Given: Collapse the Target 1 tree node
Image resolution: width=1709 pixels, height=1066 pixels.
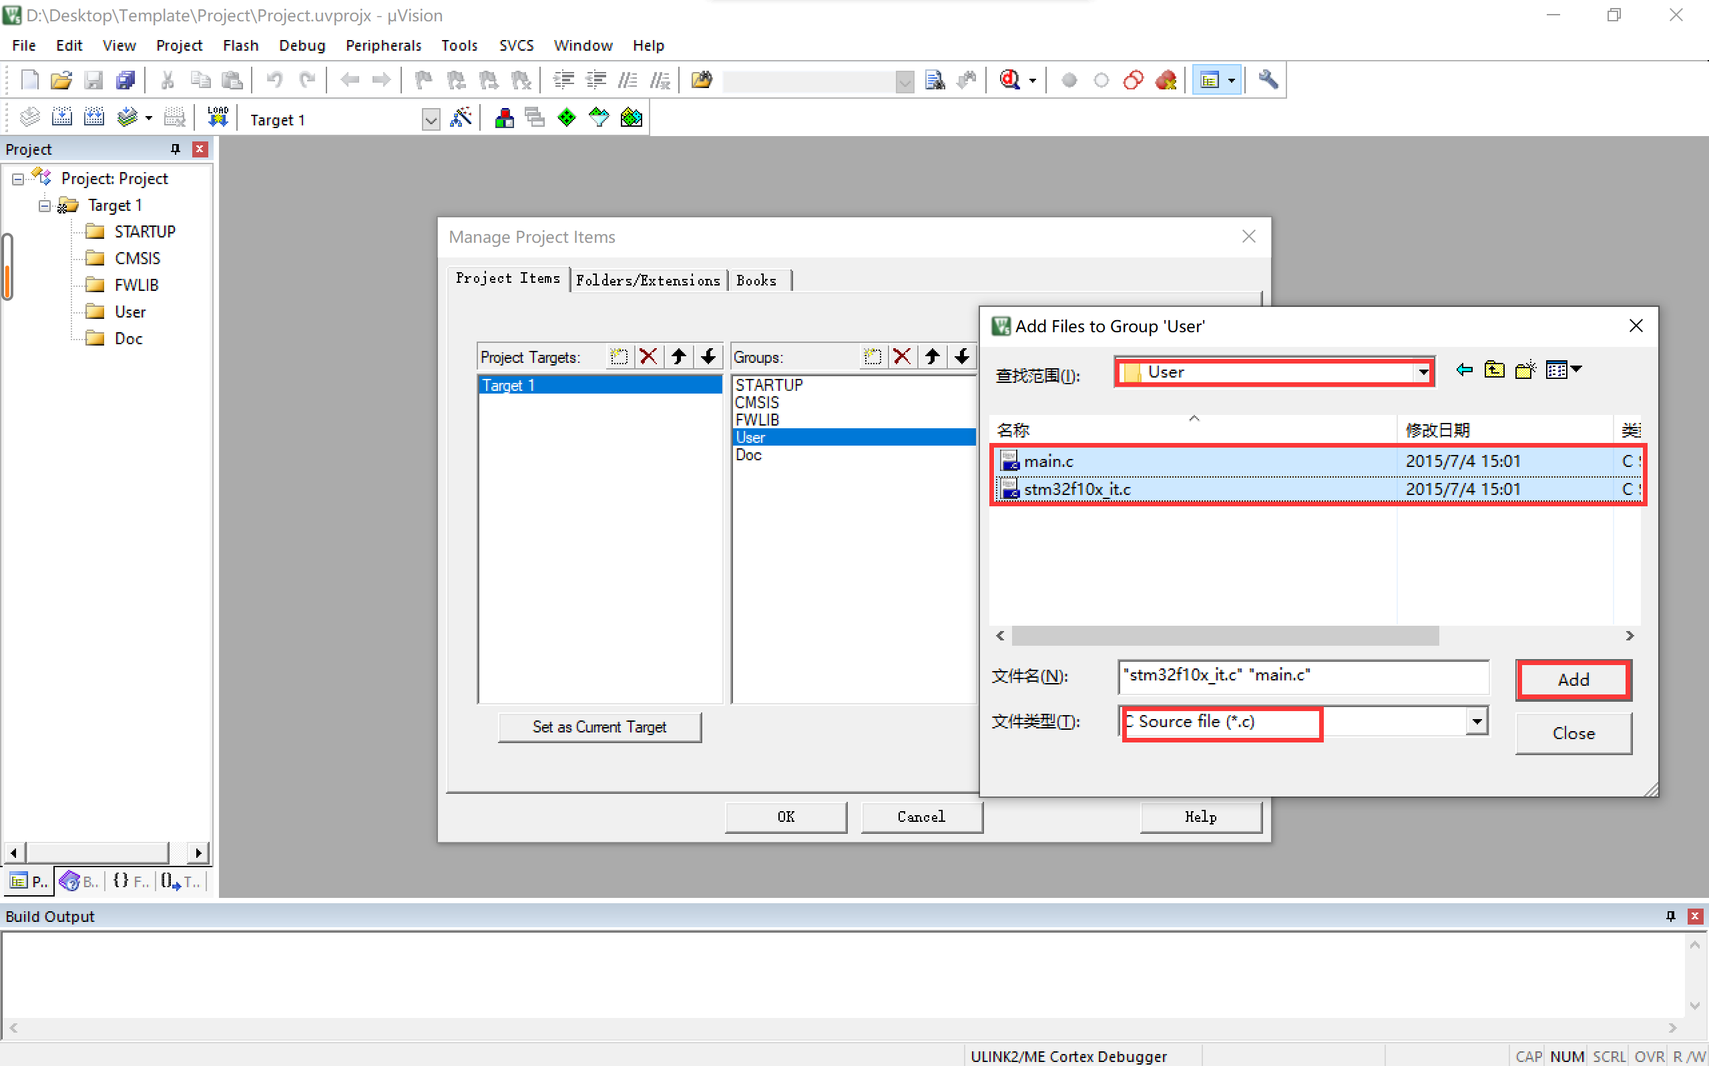Looking at the screenshot, I should [45, 206].
